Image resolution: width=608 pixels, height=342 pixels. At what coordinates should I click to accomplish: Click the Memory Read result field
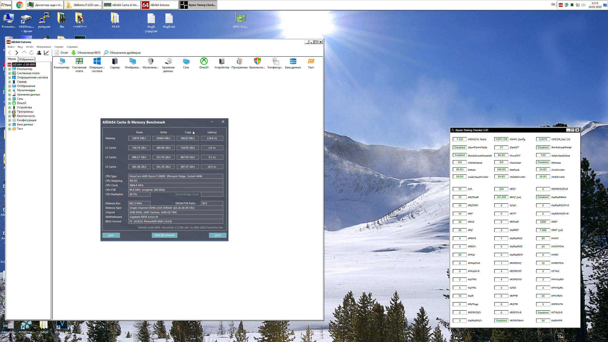click(139, 138)
